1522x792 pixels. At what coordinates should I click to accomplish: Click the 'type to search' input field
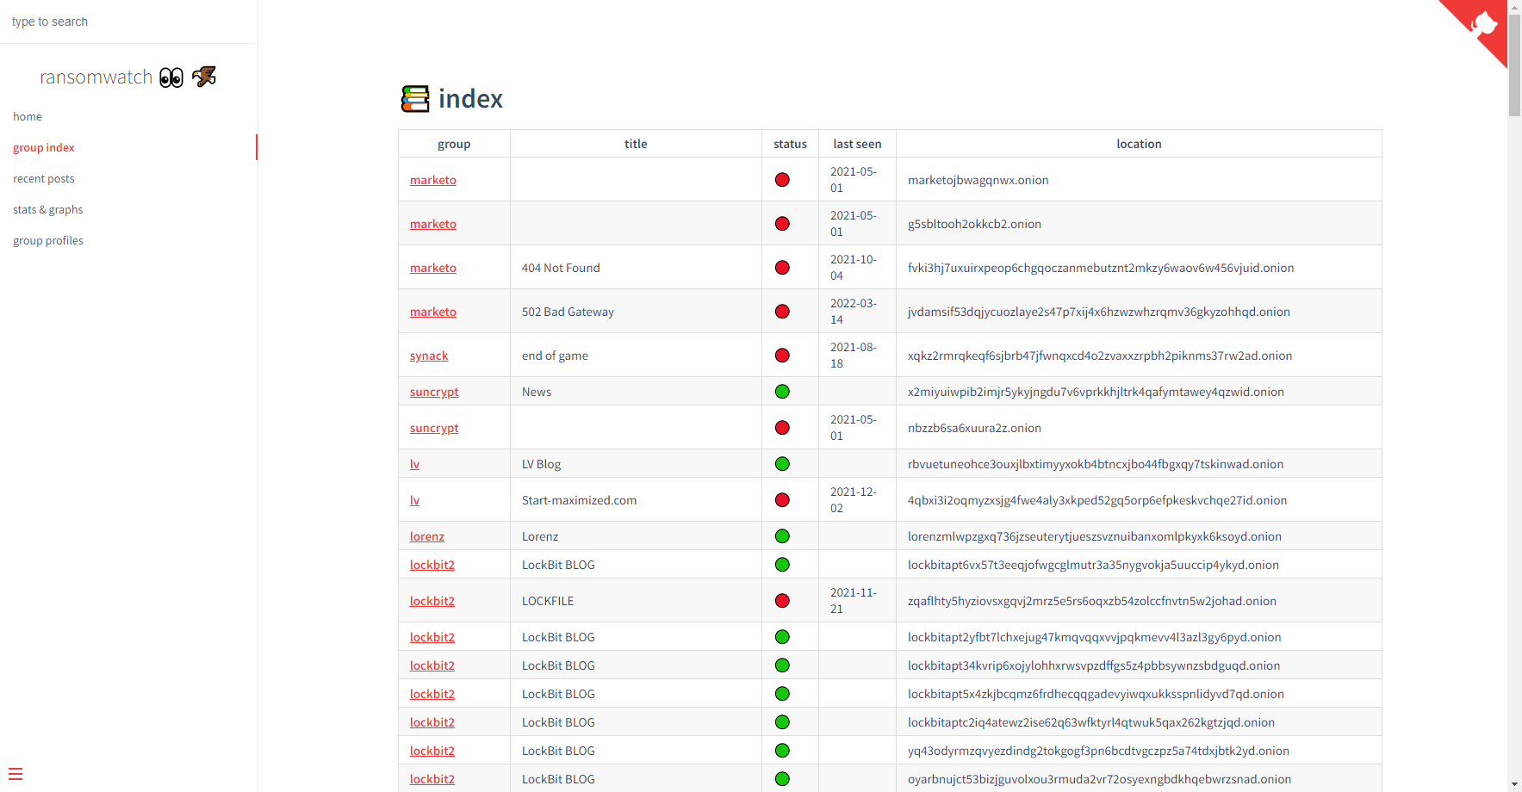tap(129, 22)
